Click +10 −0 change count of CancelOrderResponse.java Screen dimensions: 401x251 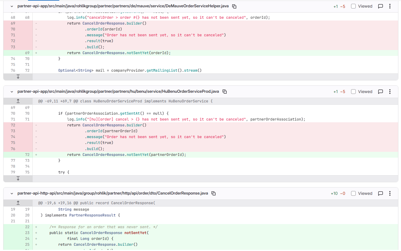(x=338, y=193)
